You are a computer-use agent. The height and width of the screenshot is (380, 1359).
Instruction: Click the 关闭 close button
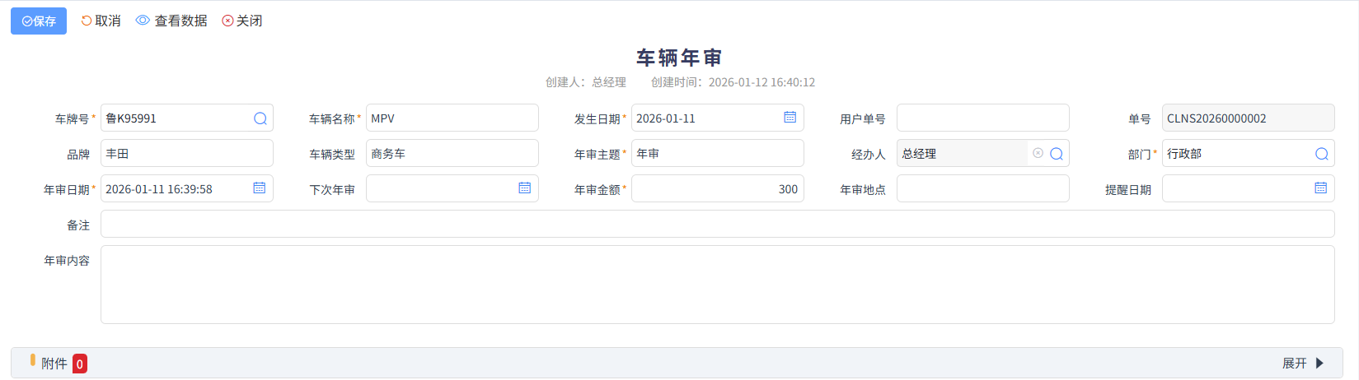coord(242,21)
